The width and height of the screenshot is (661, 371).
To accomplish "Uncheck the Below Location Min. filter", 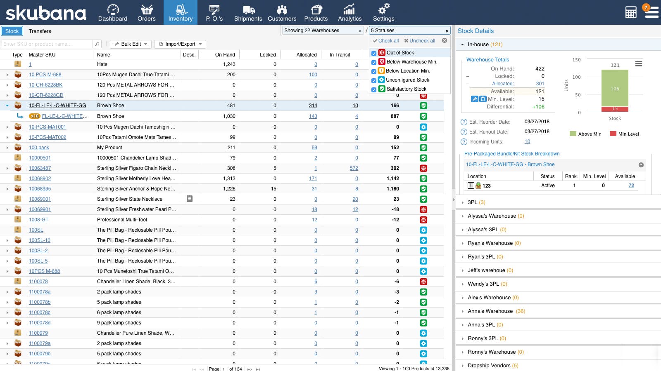I will coord(374,71).
